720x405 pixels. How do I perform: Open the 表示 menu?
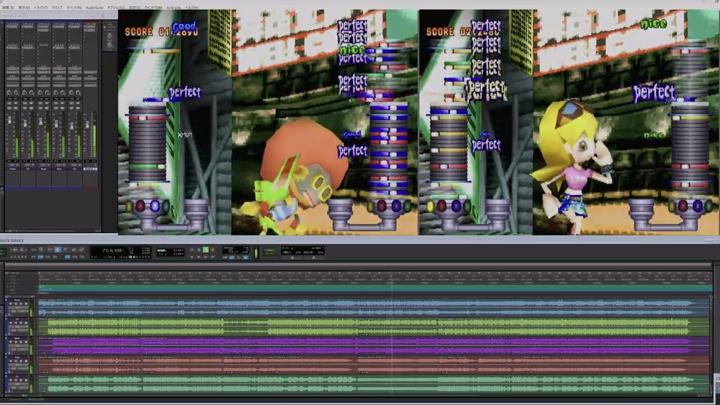pyautogui.click(x=24, y=7)
